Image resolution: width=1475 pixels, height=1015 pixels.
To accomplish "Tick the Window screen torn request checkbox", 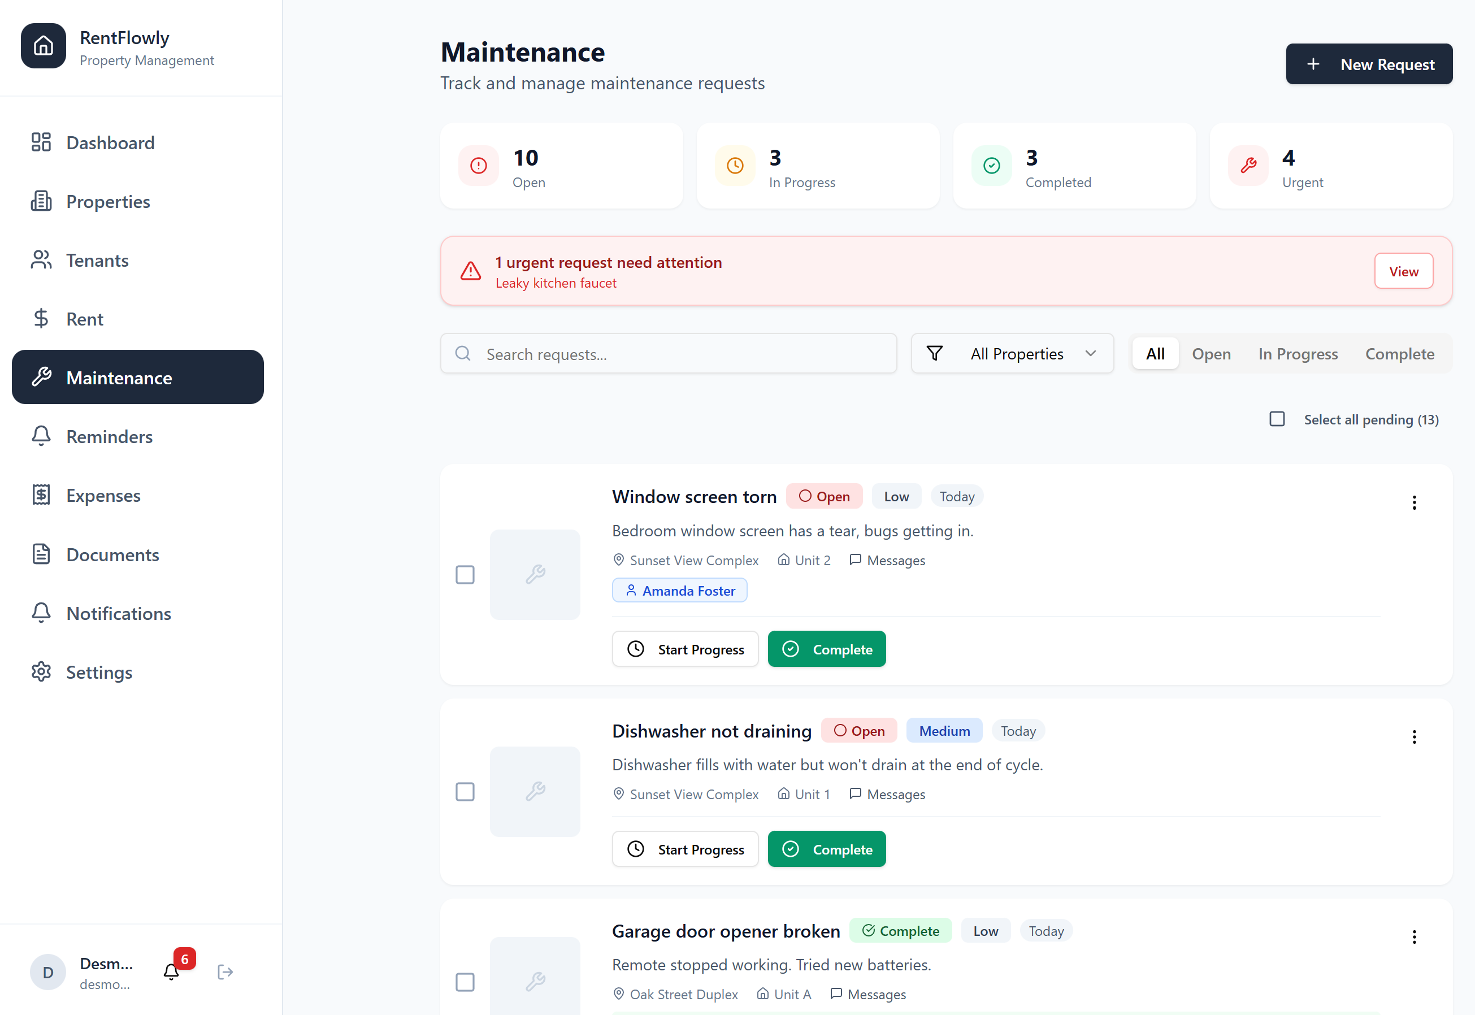I will click(465, 574).
